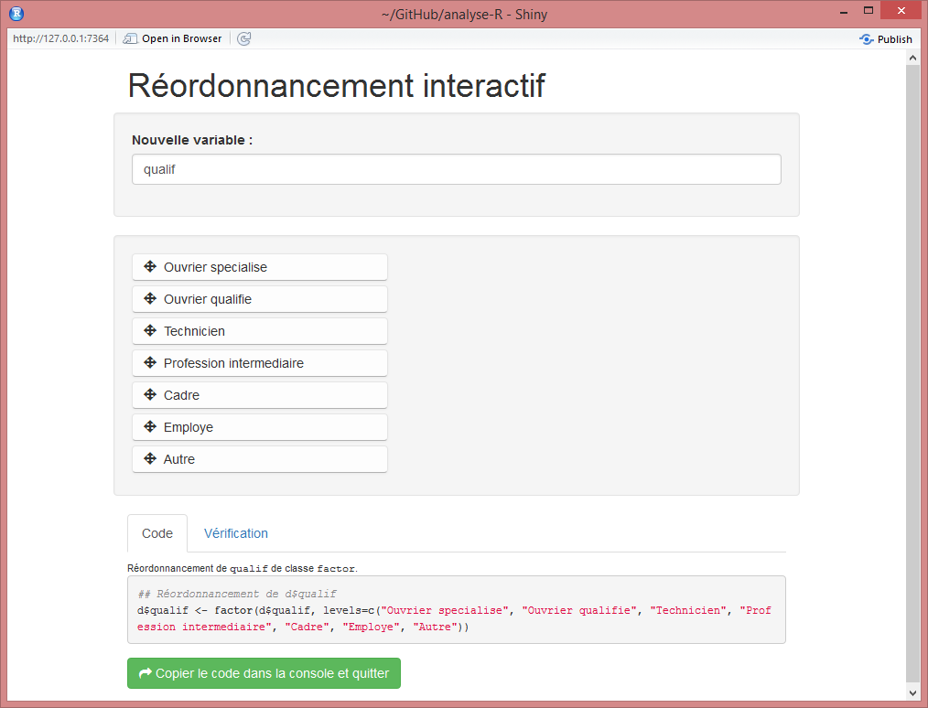Click the move handle icon for Employe
Viewport: 928px width, 708px height.
click(150, 426)
